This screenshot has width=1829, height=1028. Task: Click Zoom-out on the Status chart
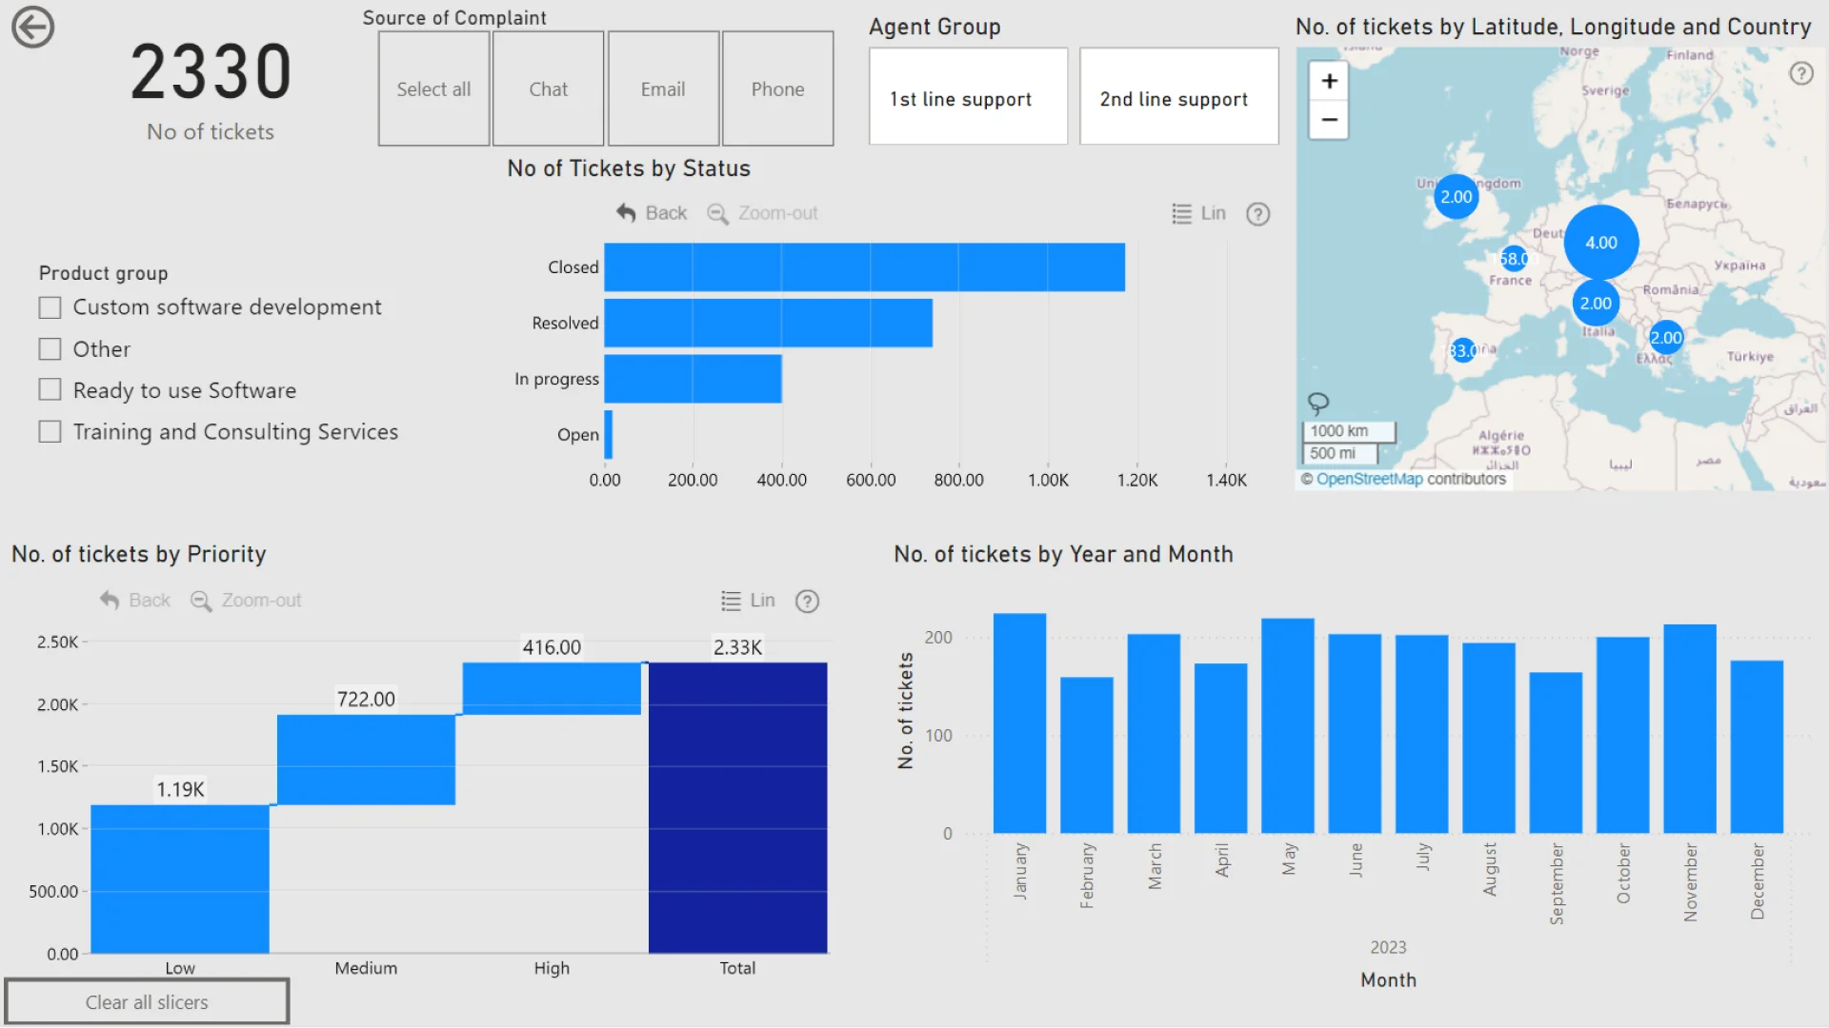(762, 213)
